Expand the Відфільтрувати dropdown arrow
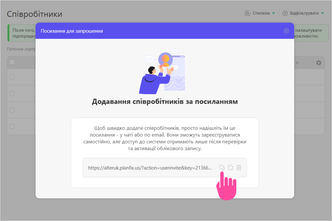Screen dimensions: 332x221 322,13
